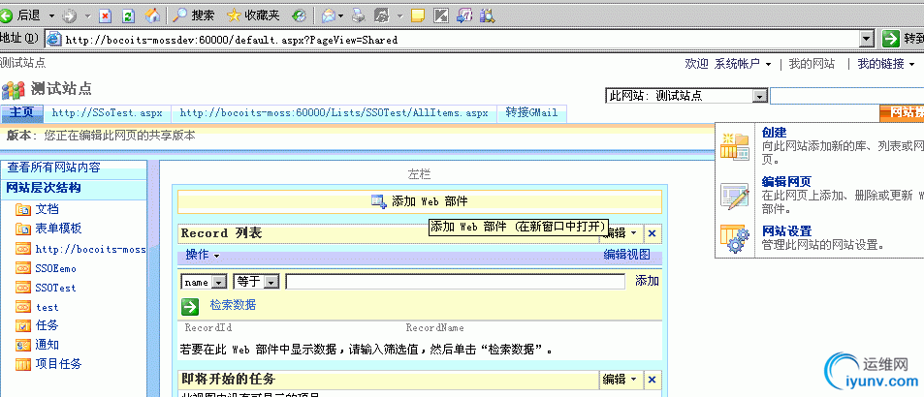Click the 添加 filter link
The width and height of the screenshot is (924, 397).
pos(647,281)
